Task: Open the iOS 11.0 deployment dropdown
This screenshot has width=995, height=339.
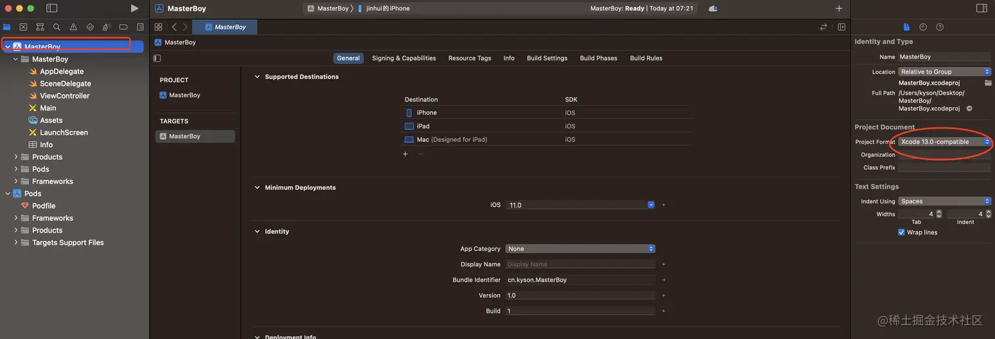Action: 580,205
